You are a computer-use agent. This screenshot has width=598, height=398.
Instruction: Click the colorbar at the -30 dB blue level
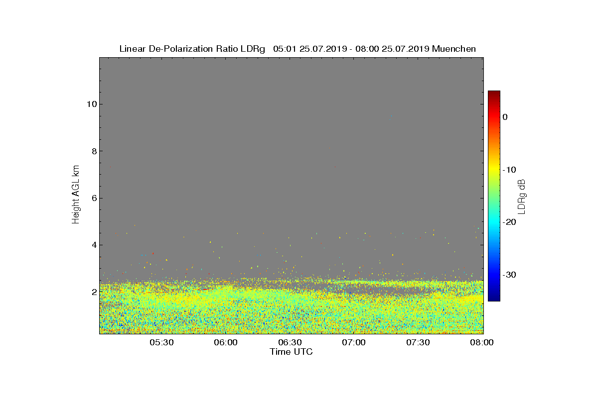coord(494,275)
